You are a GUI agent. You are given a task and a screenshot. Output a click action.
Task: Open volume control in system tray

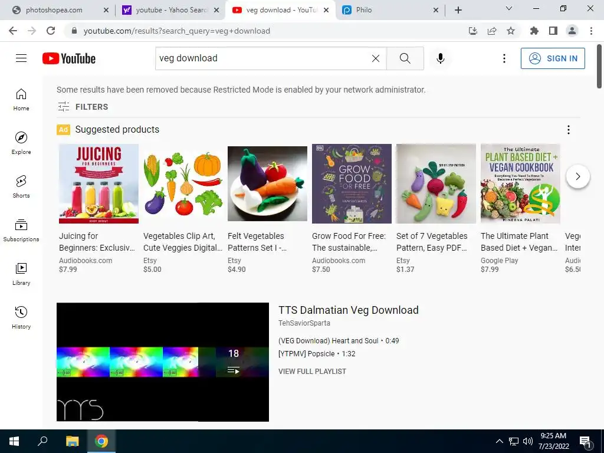point(528,441)
